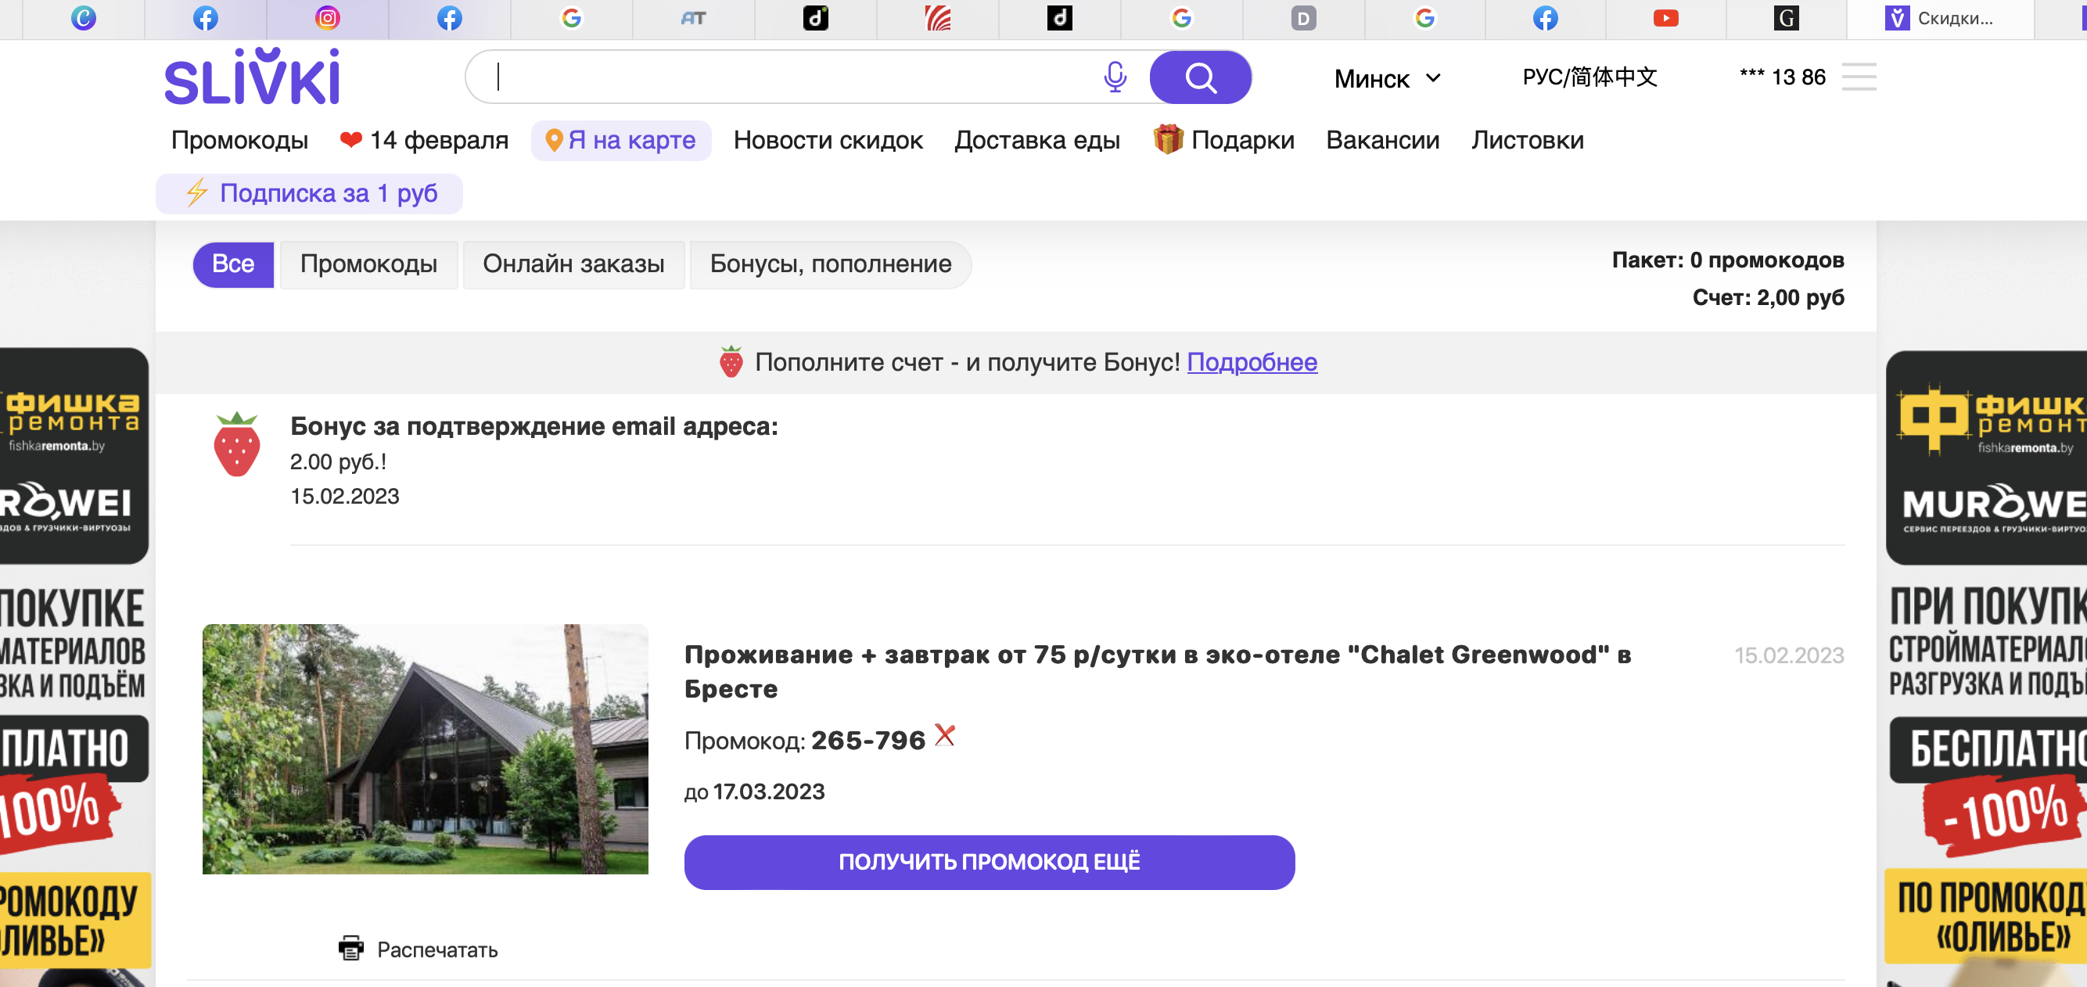Switch to the Instagram browser tab
Image resolution: width=2087 pixels, height=987 pixels.
(327, 18)
